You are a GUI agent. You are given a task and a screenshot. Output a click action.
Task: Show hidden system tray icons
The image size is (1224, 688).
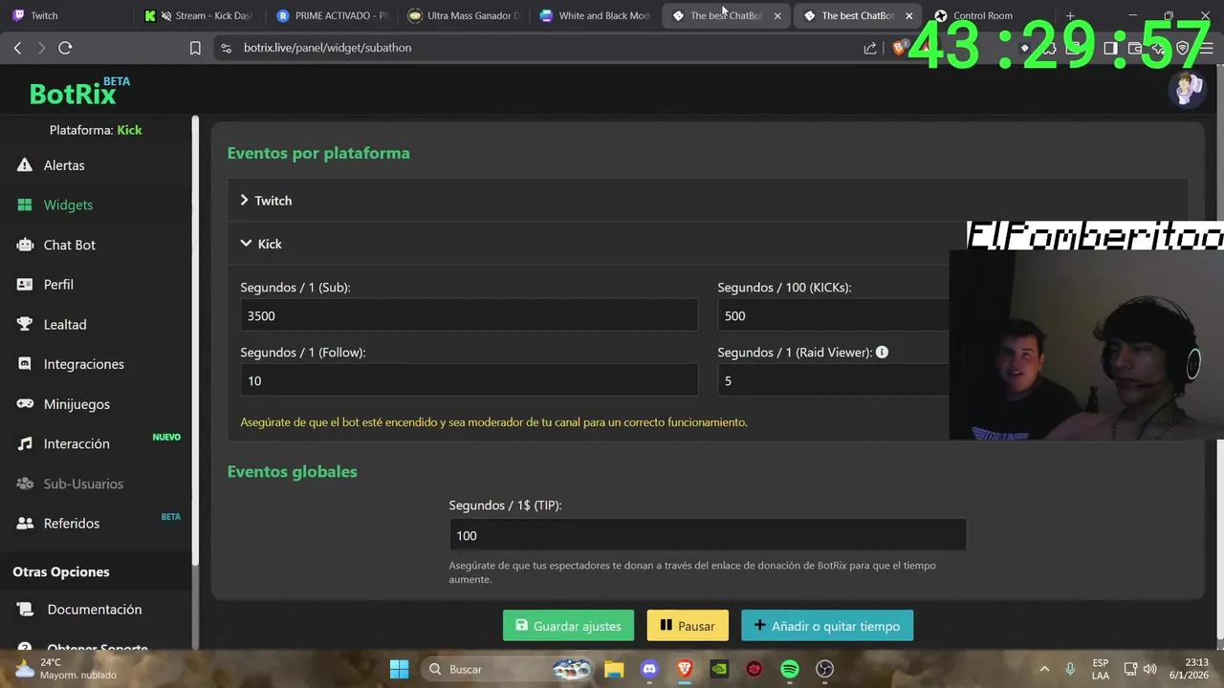coord(1044,669)
